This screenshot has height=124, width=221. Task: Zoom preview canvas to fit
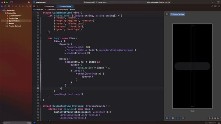tap(215, 118)
